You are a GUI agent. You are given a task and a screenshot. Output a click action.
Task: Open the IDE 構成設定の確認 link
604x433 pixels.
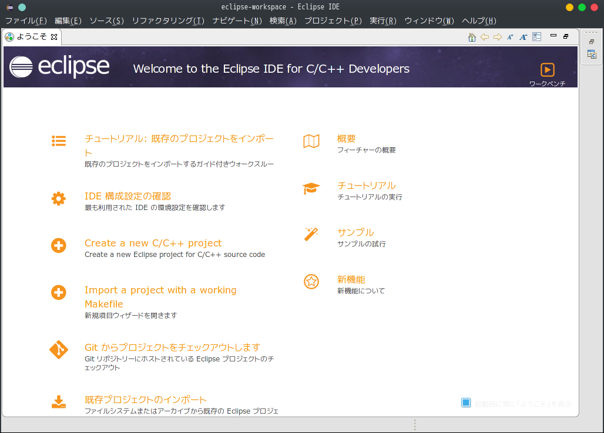[x=128, y=196]
